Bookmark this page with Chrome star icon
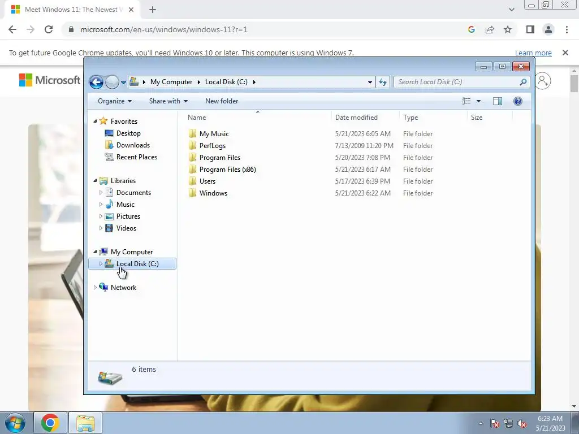This screenshot has width=579, height=434. coord(508,29)
